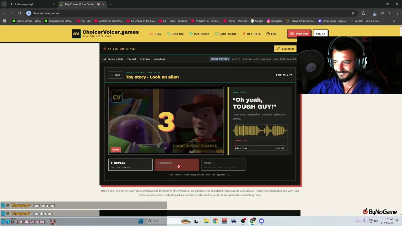Open the tab search dropdown
This screenshot has width=402, height=226.
click(4, 4)
